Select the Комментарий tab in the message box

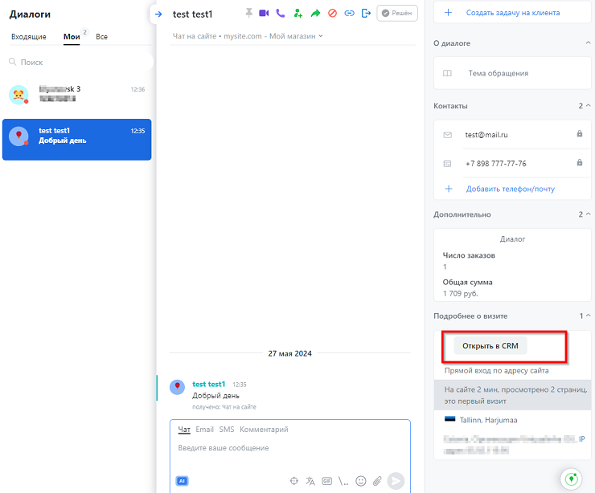point(264,430)
